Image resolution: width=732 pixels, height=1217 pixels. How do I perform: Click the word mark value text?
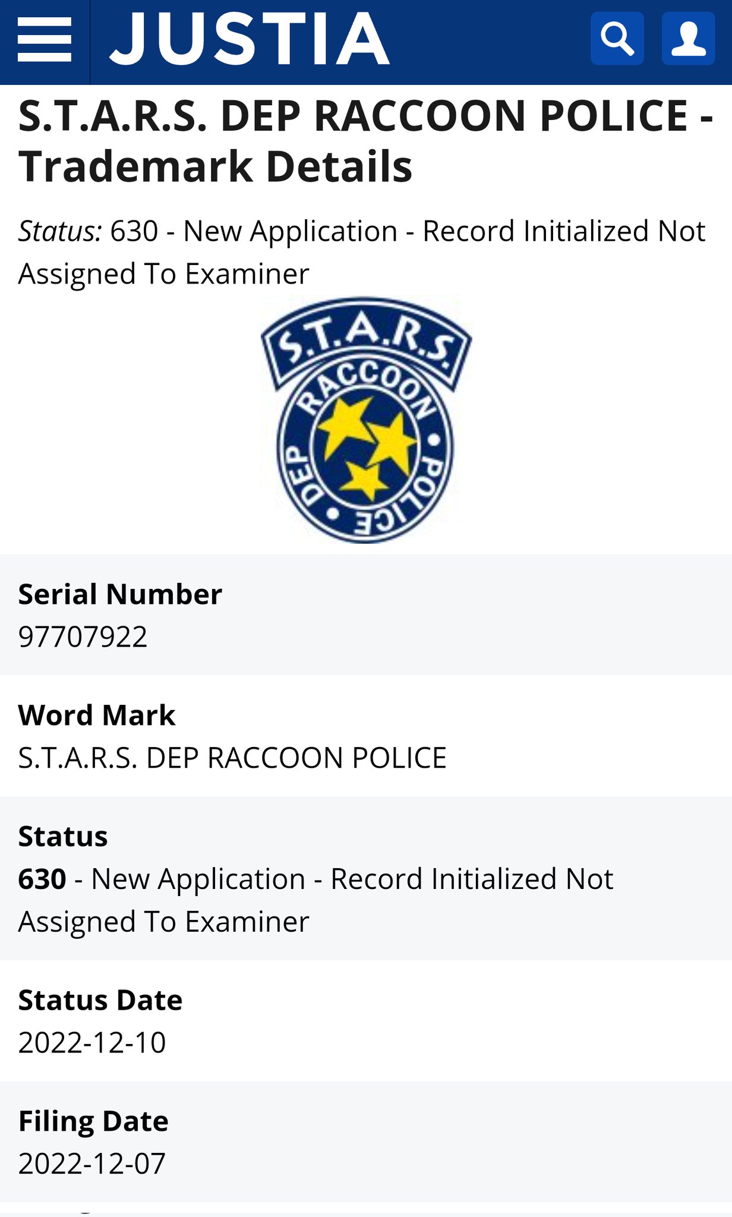tap(232, 758)
